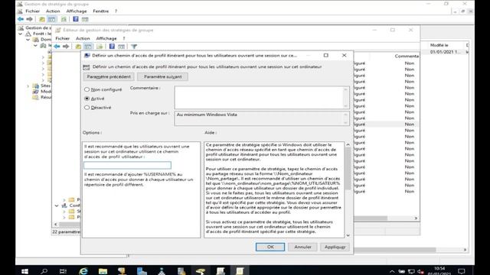Click the Commenta column header in Éditeur list
Image resolution: width=490 pixels, height=275 pixels.
(407, 56)
